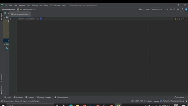Click the Windows taskbar clock
This screenshot has height=106, width=188.
(176, 105)
